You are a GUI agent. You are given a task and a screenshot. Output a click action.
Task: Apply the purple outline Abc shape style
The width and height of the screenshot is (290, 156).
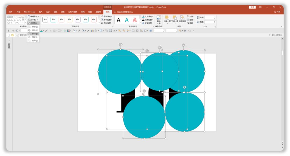pos(78,19)
